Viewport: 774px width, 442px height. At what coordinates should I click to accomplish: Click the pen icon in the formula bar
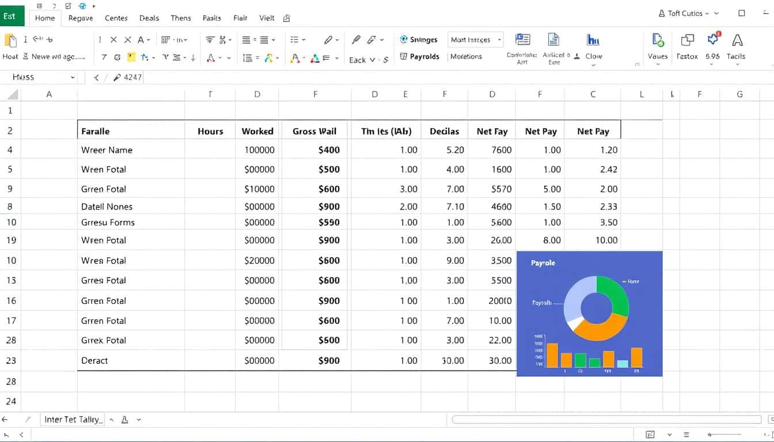117,77
